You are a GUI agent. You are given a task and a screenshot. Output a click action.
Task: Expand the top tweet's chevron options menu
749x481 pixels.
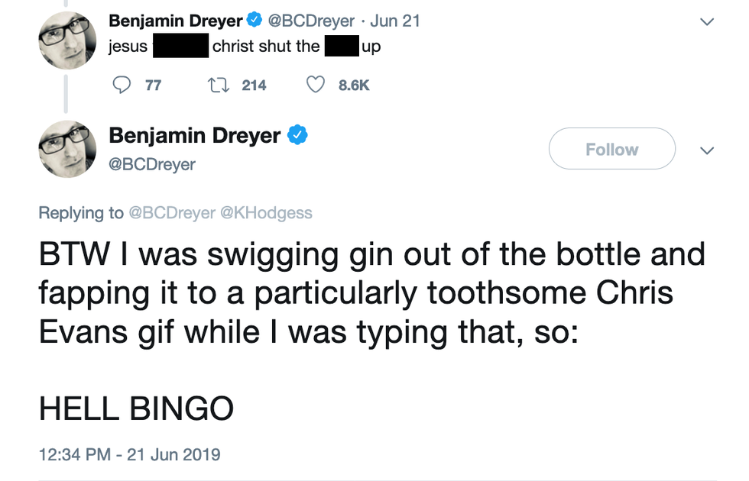[707, 21]
